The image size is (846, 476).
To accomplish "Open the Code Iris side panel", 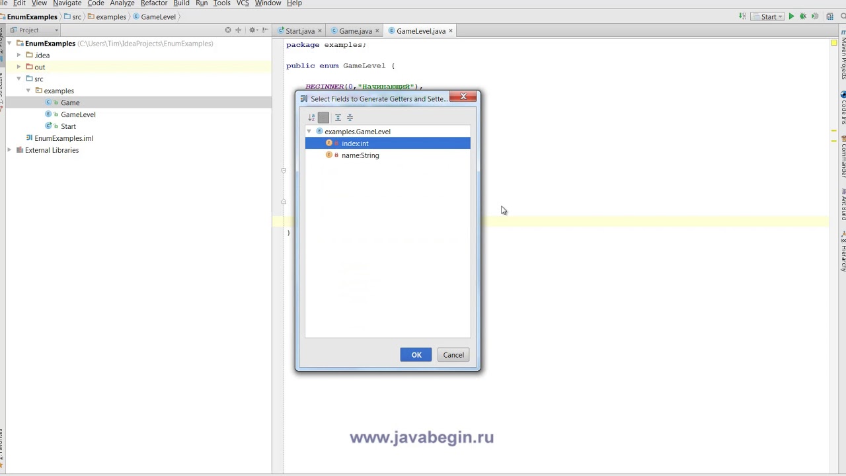I will click(x=843, y=109).
